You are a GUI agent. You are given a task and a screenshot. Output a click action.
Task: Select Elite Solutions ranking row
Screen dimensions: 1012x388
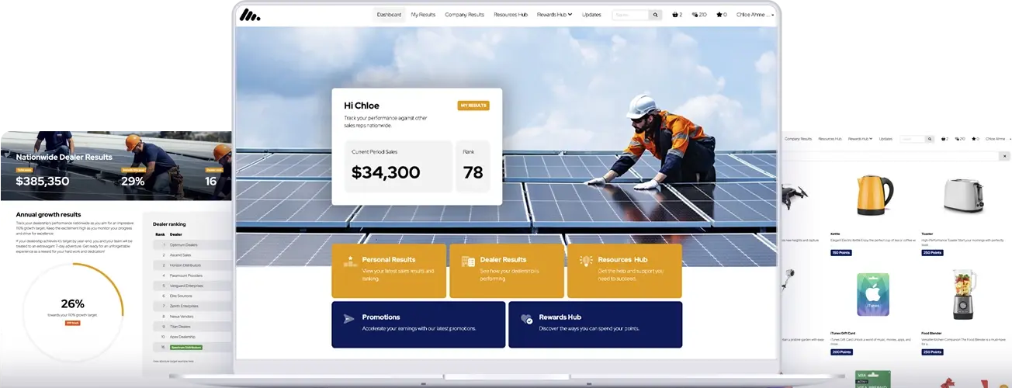tap(192, 296)
